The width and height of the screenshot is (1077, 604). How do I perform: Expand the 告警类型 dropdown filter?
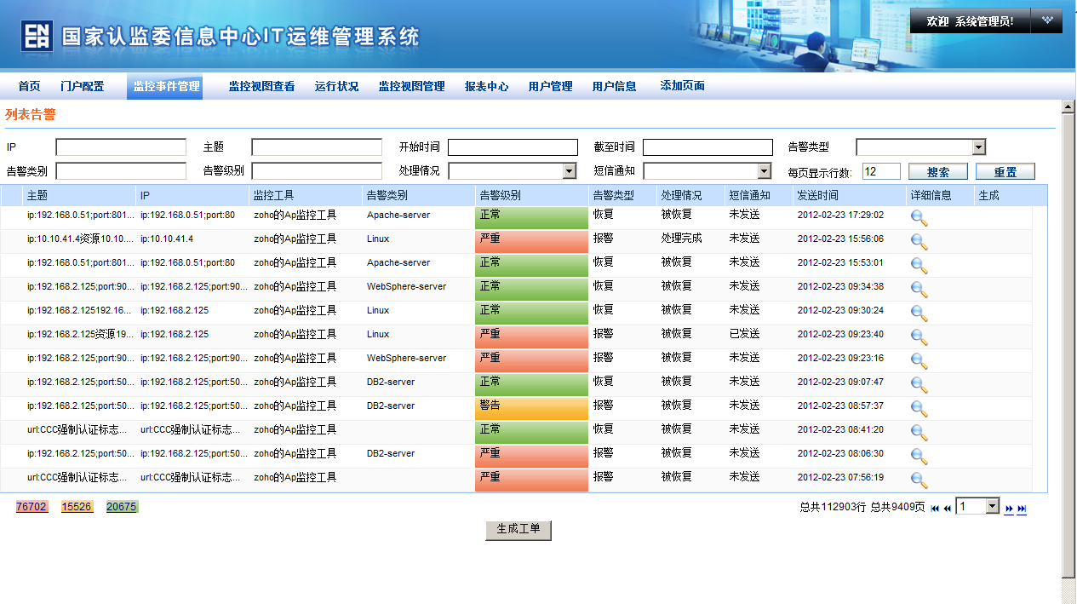coord(978,147)
